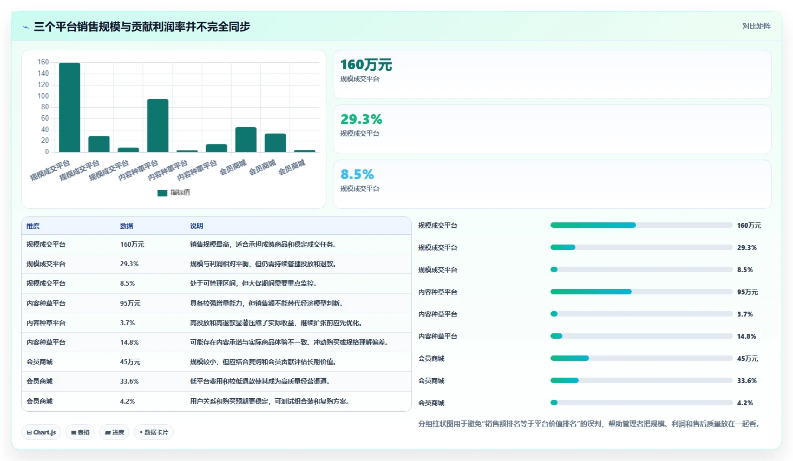This screenshot has height=461, width=793.
Task: Click the 数据 column header
Action: 127,226
